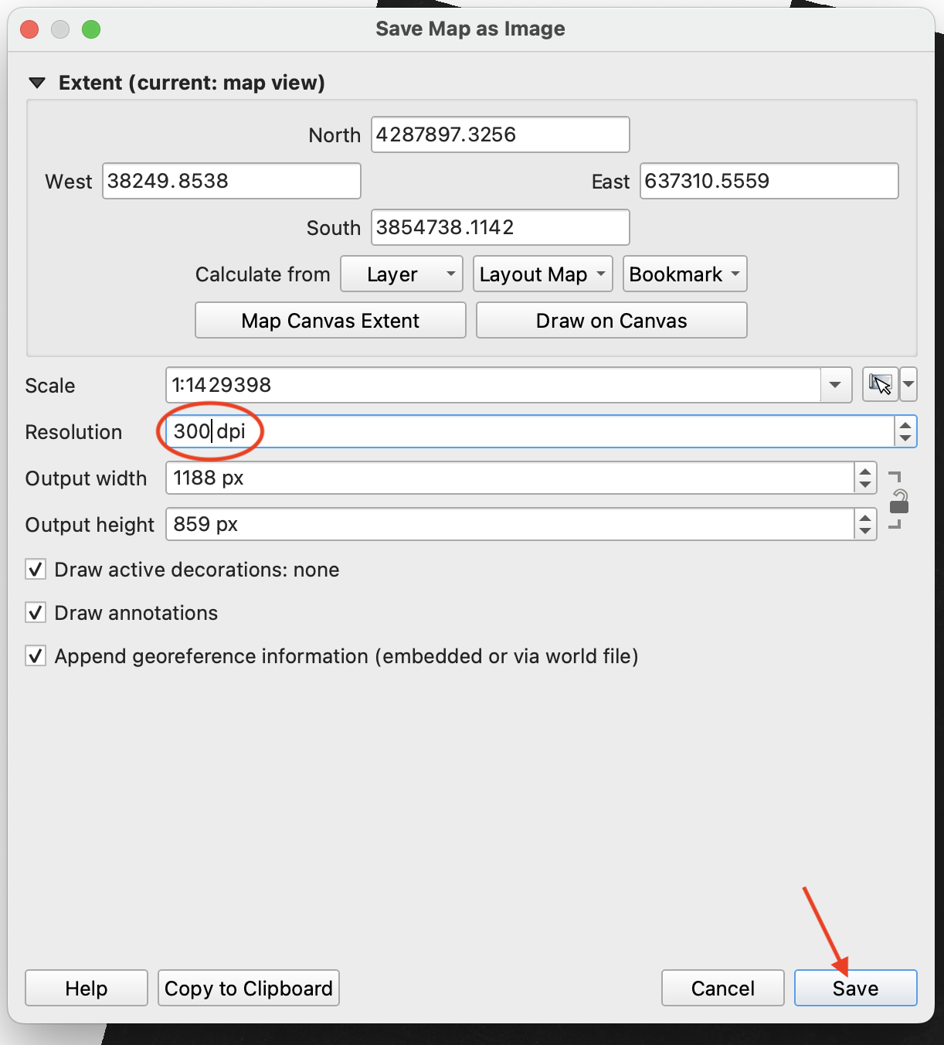
Task: Close the dialog with red window button
Action: pyautogui.click(x=29, y=29)
